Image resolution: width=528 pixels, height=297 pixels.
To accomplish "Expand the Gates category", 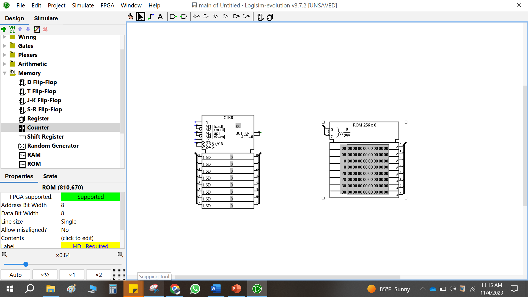I will [4, 46].
